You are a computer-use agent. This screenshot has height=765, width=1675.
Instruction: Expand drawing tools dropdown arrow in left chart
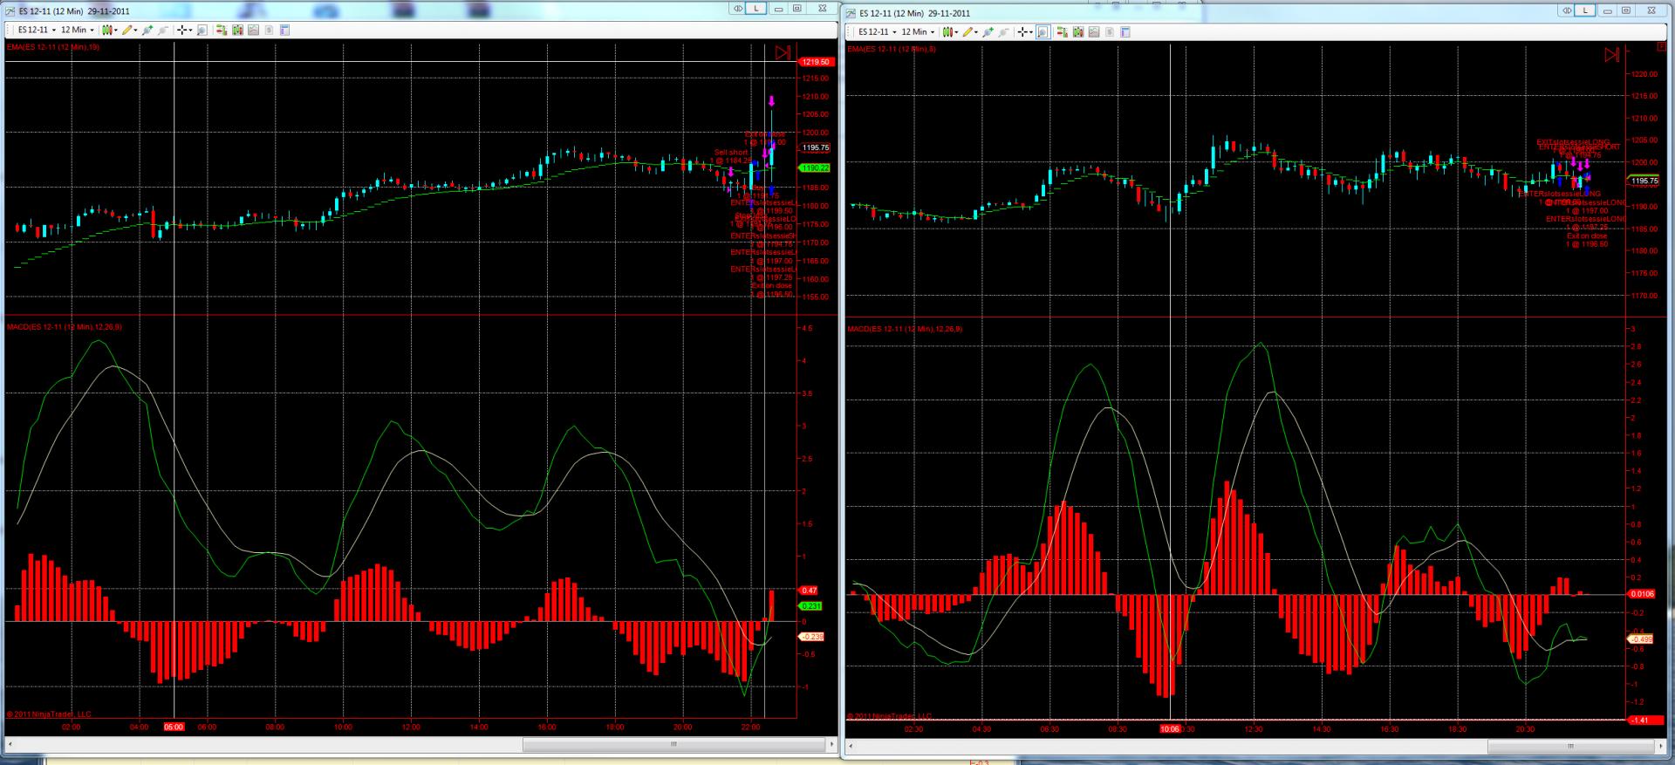136,31
